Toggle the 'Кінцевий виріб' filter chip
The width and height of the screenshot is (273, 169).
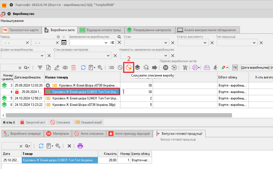(x=88, y=122)
